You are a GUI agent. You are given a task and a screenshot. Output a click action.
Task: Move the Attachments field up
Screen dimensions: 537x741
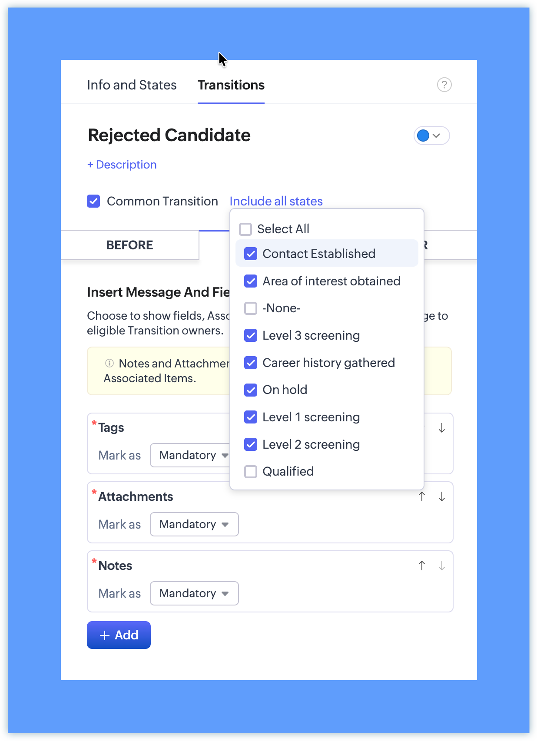coord(422,496)
